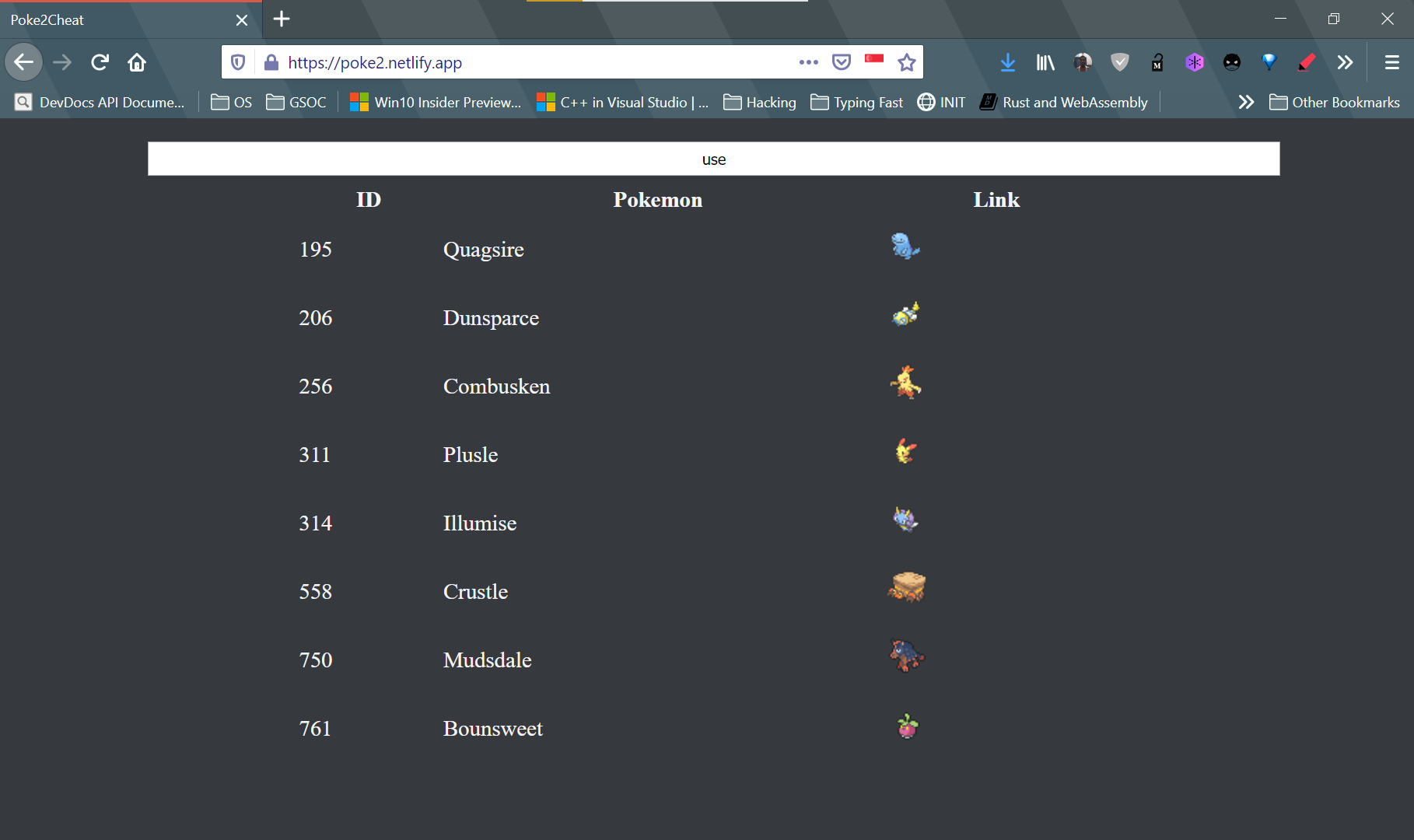The image size is (1414, 840).
Task: Open the Mudsdale sprite link
Action: click(906, 656)
